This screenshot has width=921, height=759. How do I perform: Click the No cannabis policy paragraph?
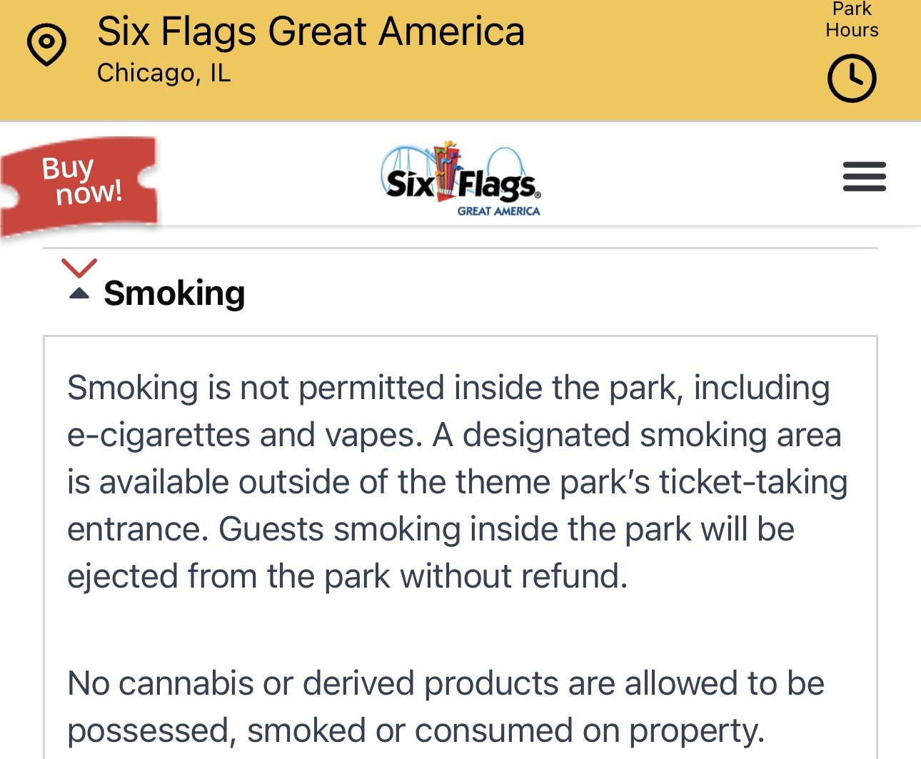pos(446,707)
